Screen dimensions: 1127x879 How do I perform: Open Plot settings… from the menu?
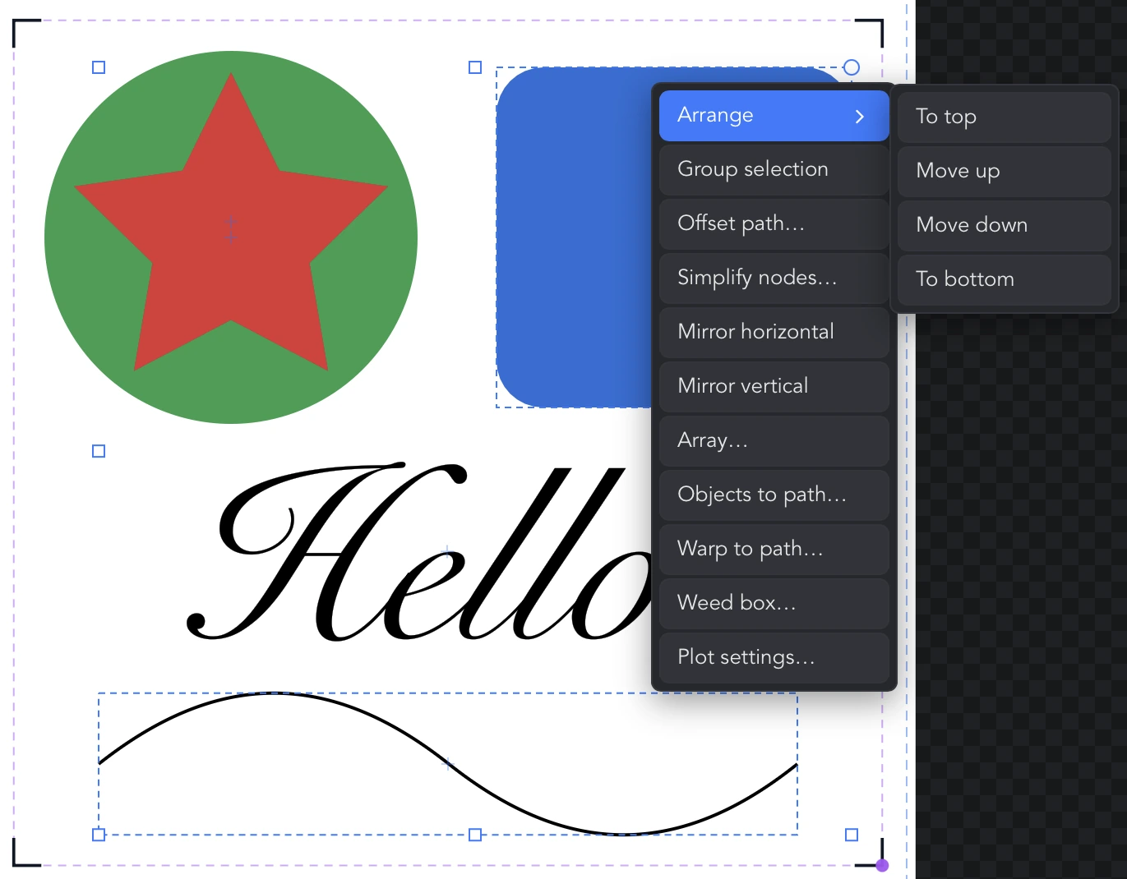point(774,658)
